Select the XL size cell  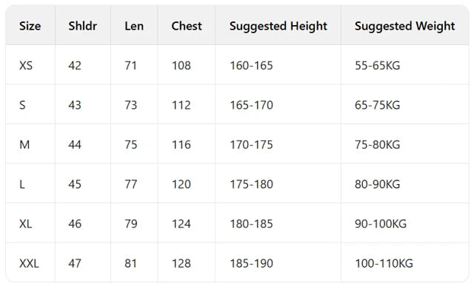25,223
